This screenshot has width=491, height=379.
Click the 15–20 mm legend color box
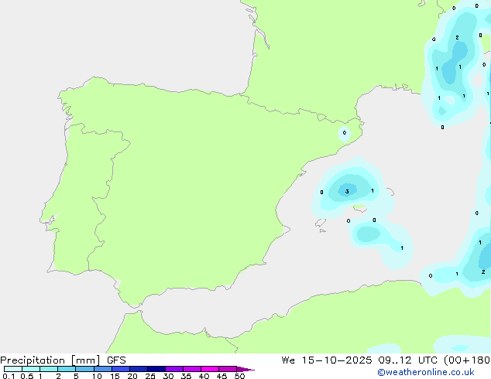120,369
